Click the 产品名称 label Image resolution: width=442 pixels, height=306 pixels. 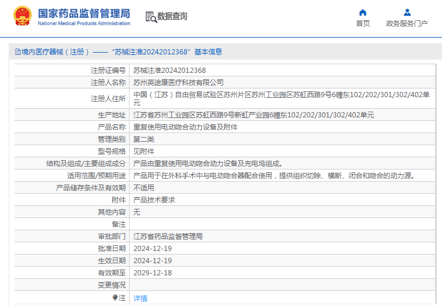click(112, 127)
